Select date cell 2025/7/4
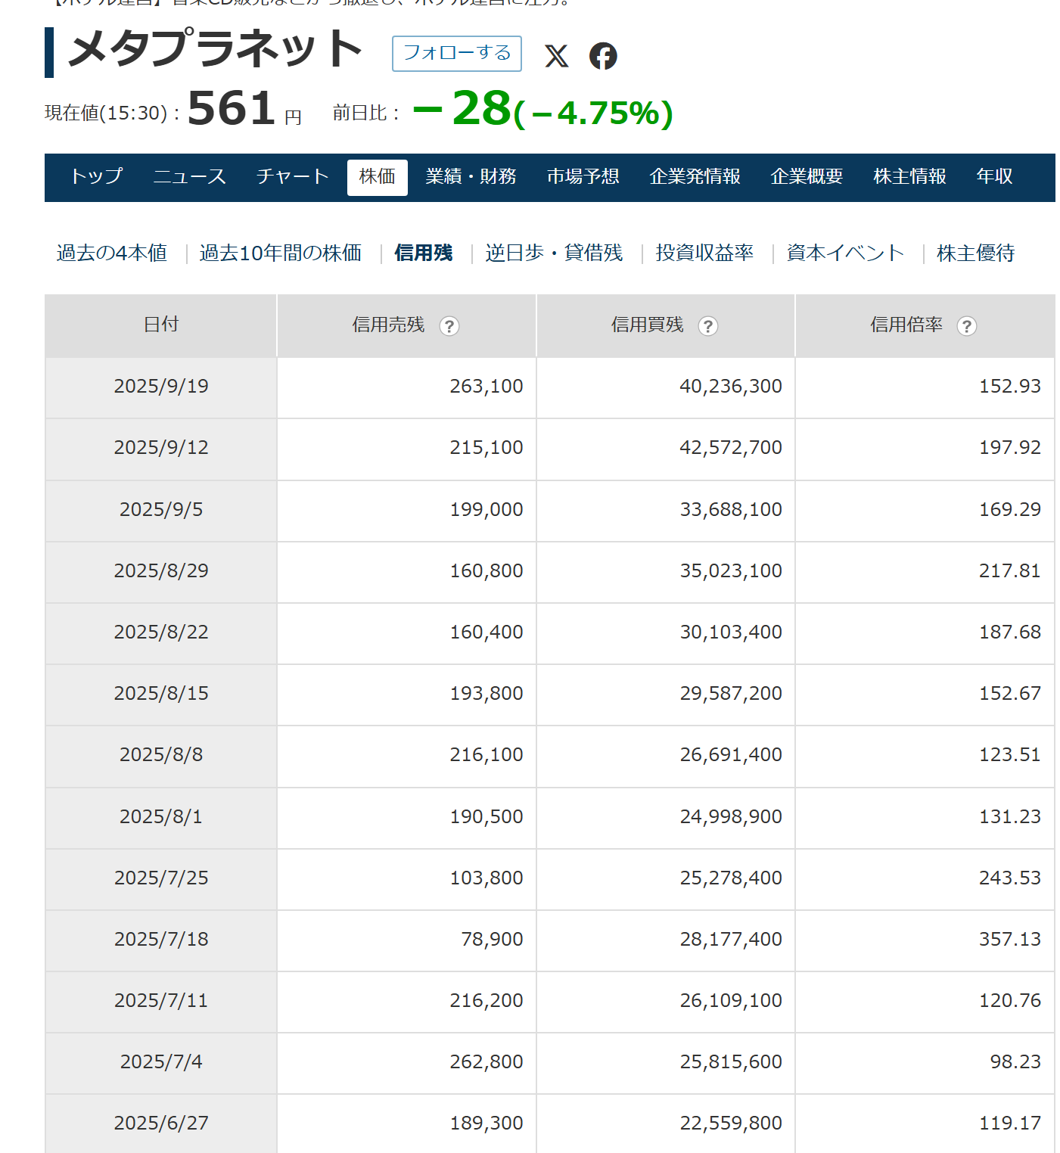The height and width of the screenshot is (1153, 1060). [161, 1062]
